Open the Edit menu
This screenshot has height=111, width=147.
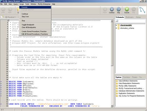(5, 4)
